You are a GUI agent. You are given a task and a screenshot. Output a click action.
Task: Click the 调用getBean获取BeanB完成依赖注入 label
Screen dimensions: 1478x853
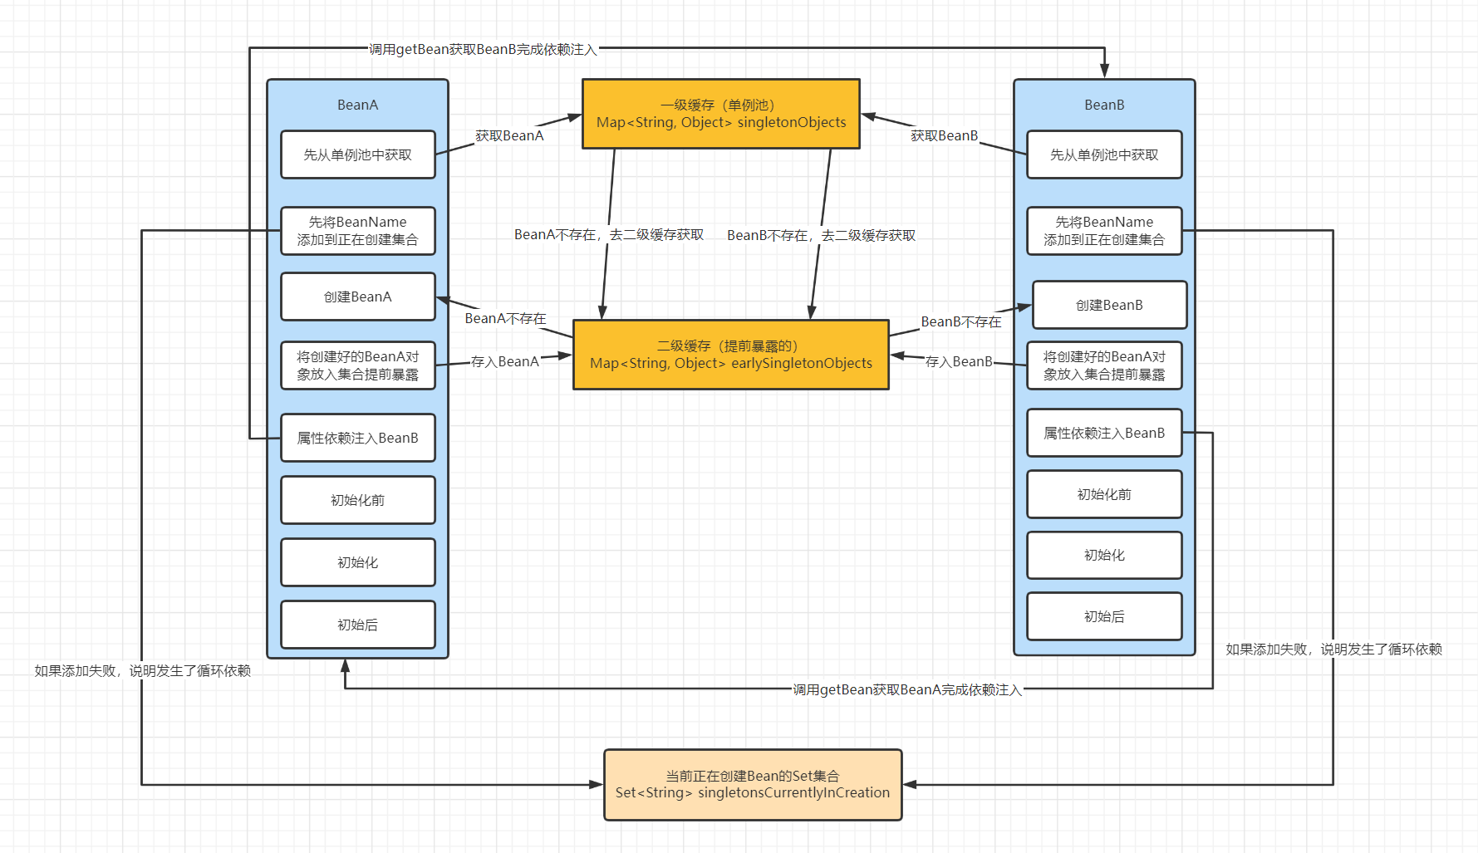(x=483, y=49)
